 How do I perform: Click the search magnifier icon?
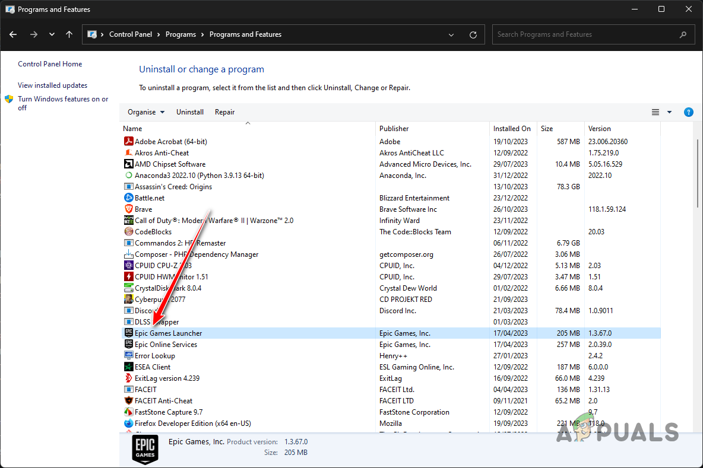click(x=683, y=34)
